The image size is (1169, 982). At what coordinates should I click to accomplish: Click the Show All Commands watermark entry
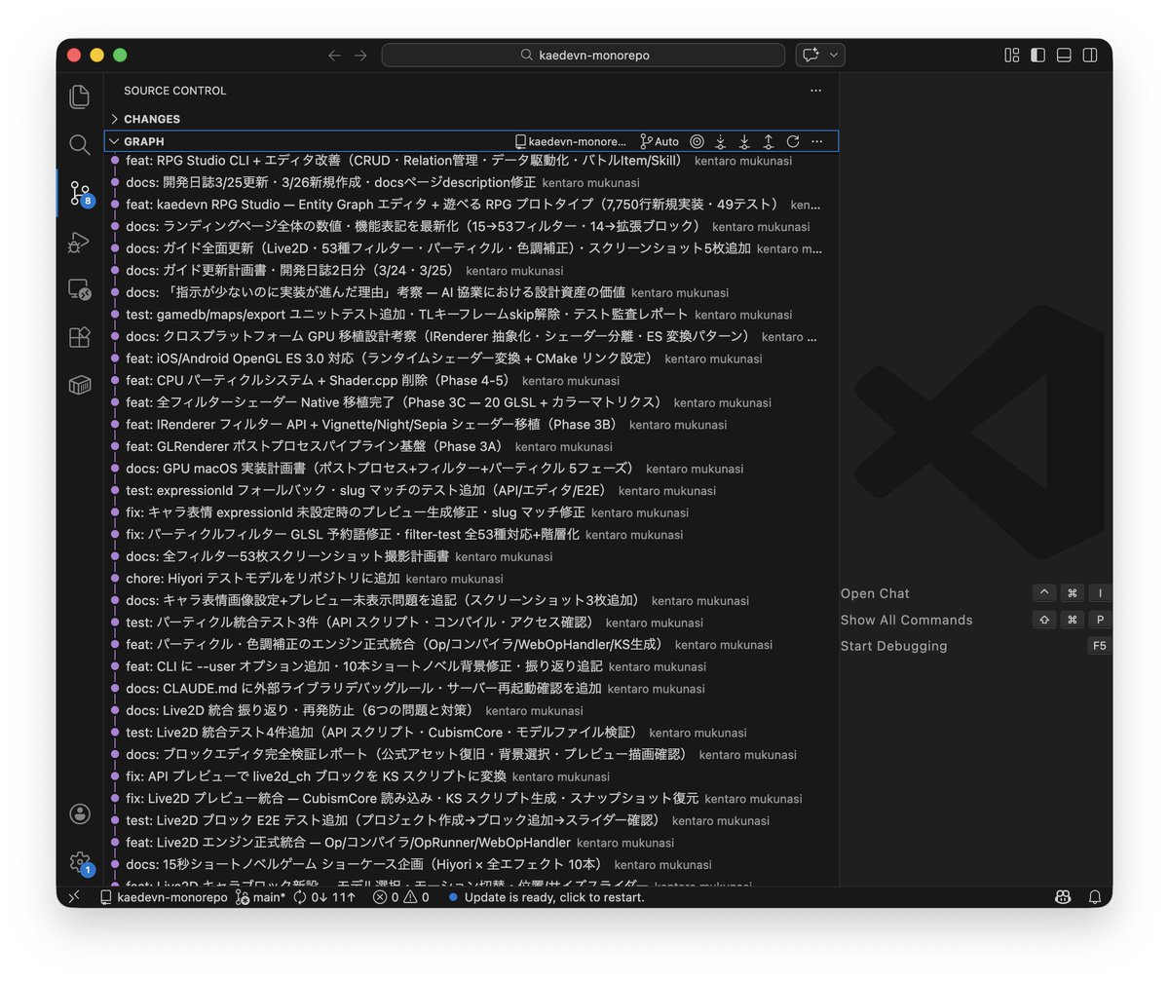906,620
